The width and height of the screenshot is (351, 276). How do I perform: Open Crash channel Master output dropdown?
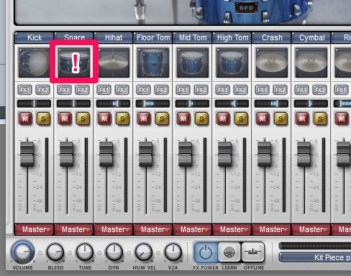[x=271, y=229]
